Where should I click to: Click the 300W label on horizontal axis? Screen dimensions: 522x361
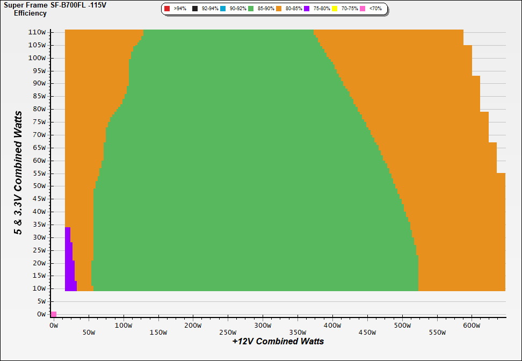tap(262, 325)
